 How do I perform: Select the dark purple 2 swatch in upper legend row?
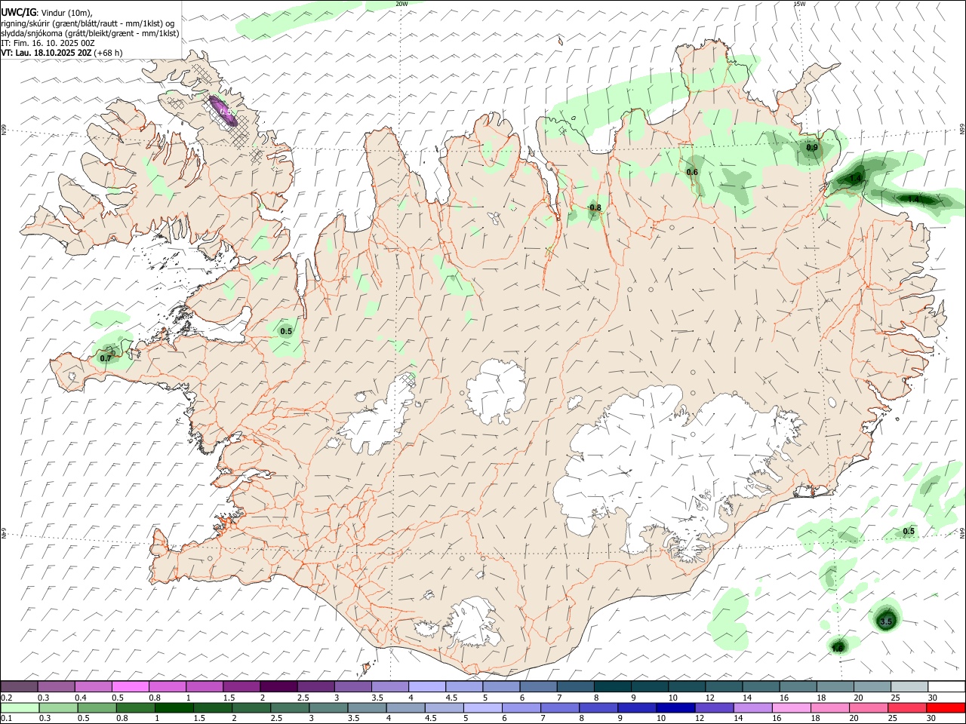(x=278, y=686)
